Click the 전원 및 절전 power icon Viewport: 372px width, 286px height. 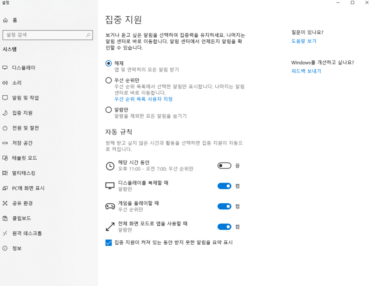point(5,128)
